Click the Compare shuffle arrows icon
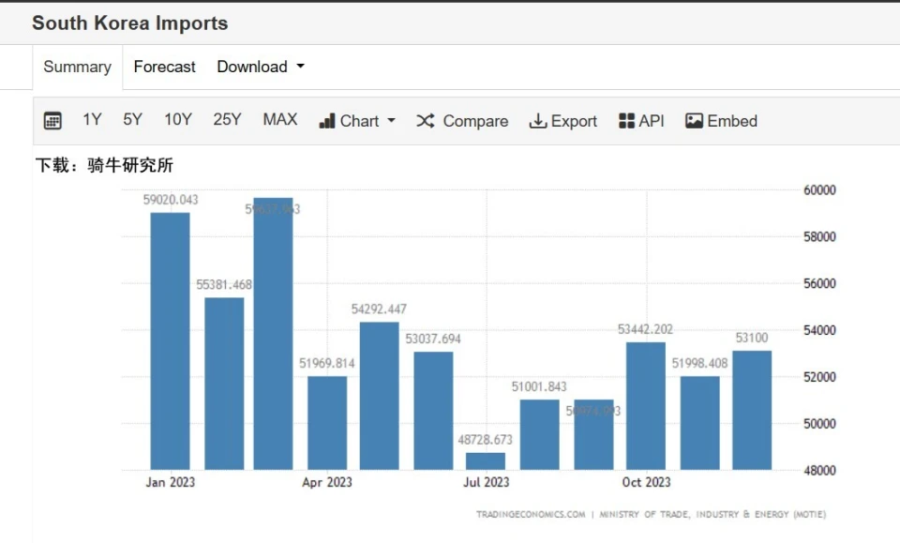This screenshot has width=900, height=543. 426,121
